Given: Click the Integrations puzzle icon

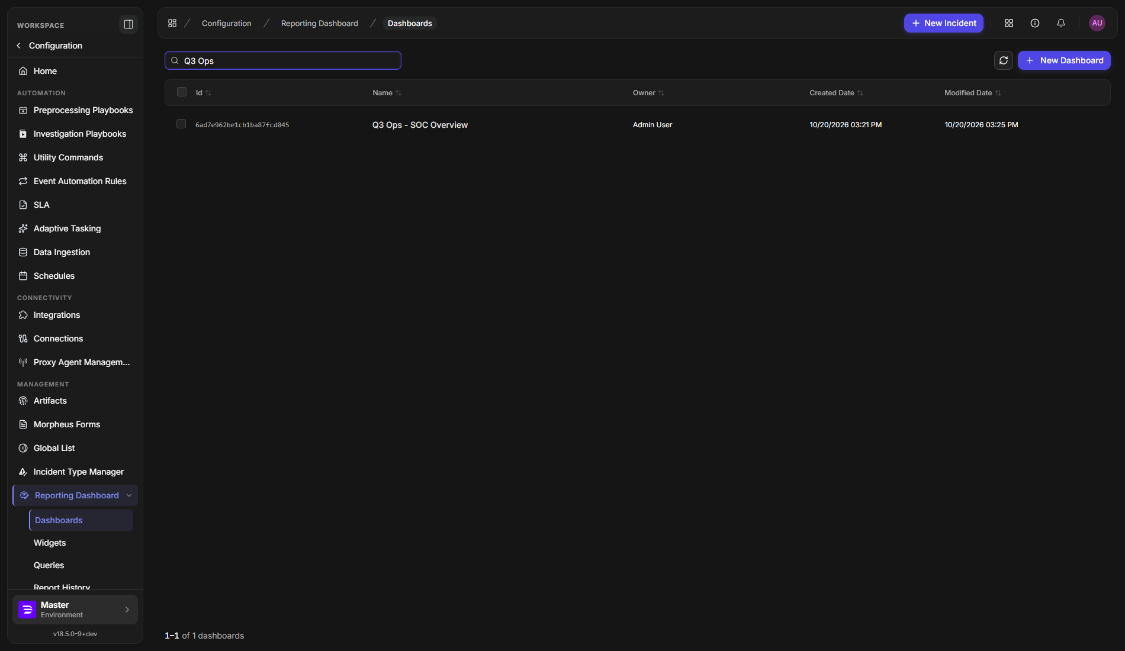Looking at the screenshot, I should pyautogui.click(x=23, y=315).
